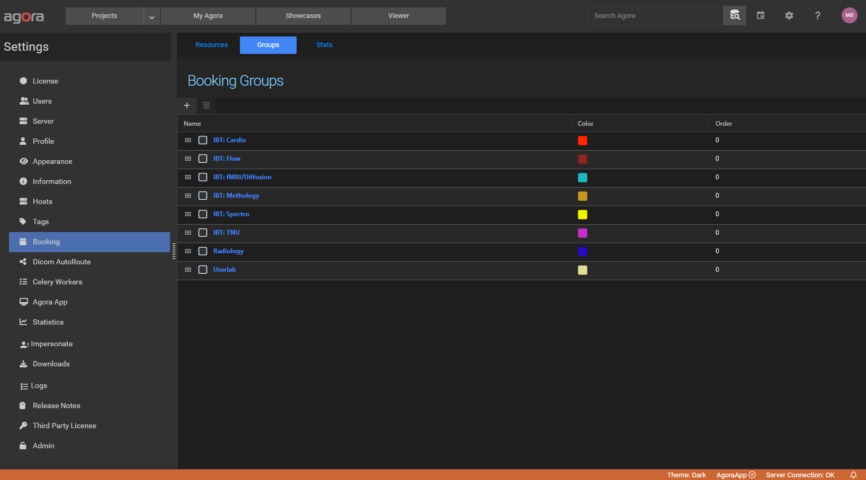Click drag handle icon for IBT: fMRI/Diffusion
Screen dimensions: 866x480
(x=188, y=177)
